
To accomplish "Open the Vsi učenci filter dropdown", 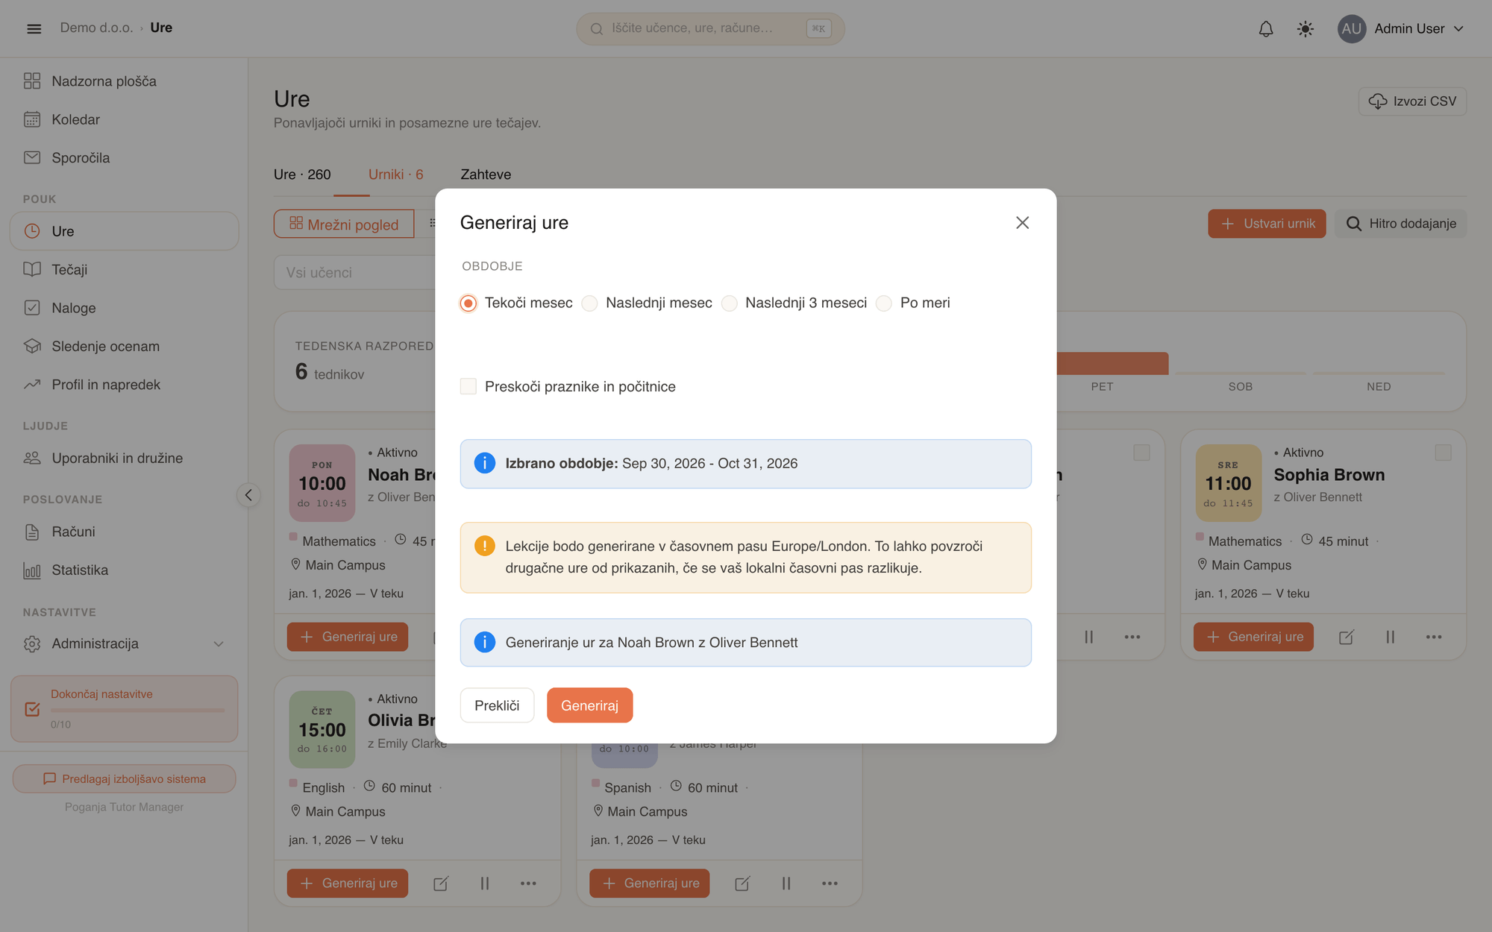I will 354,273.
